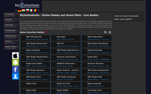
Task: Click 'Deine favoriten Radios' heading
Action: point(32,32)
